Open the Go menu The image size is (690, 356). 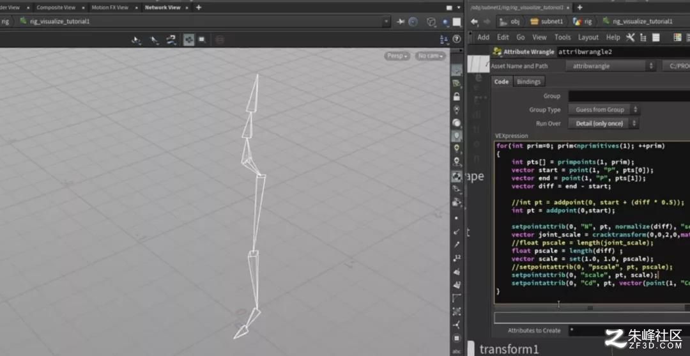click(x=521, y=38)
